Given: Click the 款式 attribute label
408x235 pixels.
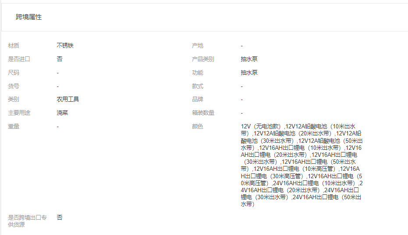Looking at the screenshot, I should [x=197, y=86].
